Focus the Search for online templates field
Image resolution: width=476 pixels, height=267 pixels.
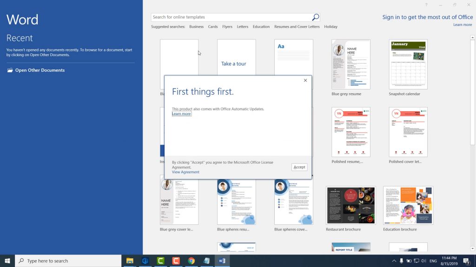coord(231,17)
